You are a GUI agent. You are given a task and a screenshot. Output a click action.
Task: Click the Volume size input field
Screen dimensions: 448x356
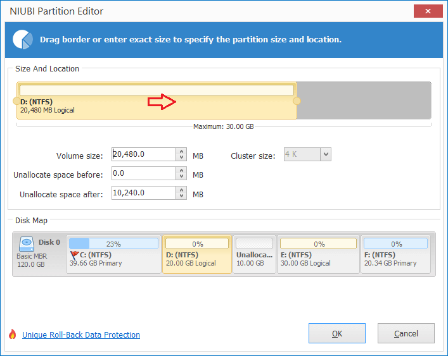coord(144,154)
